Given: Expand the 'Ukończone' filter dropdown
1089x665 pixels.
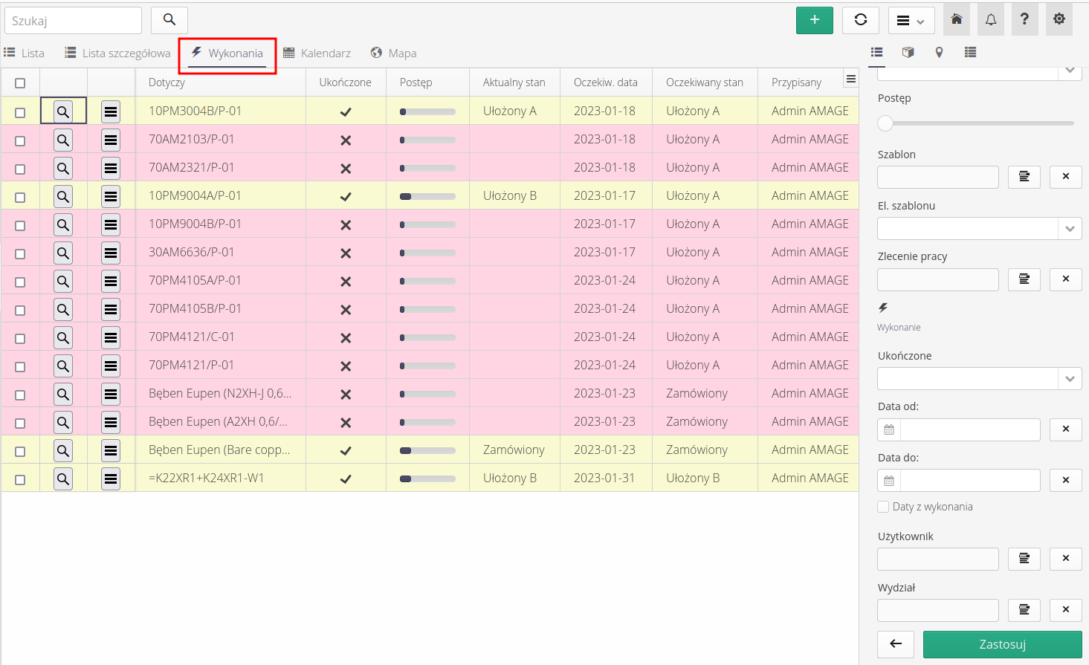Looking at the screenshot, I should pos(1069,379).
